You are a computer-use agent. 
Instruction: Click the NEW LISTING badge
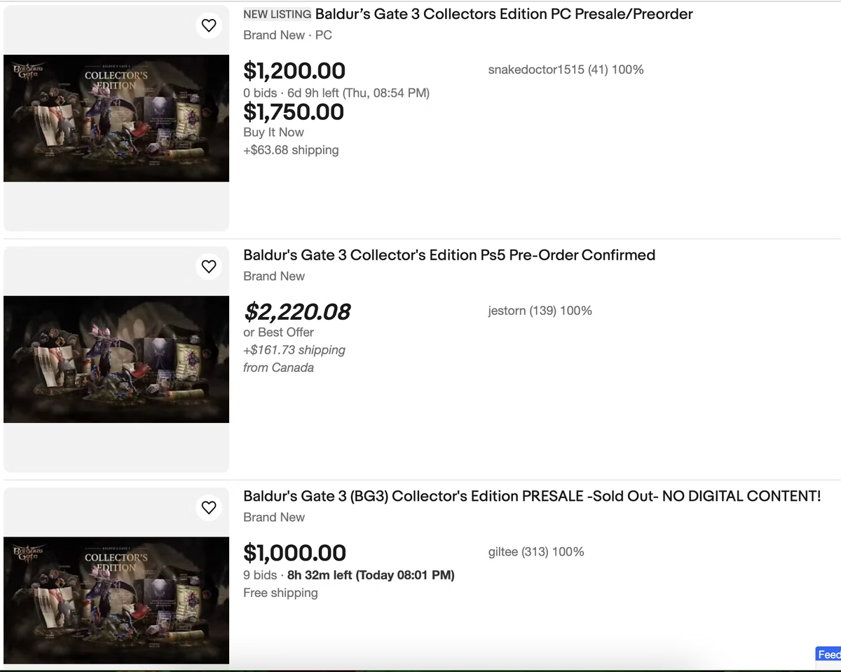click(277, 14)
